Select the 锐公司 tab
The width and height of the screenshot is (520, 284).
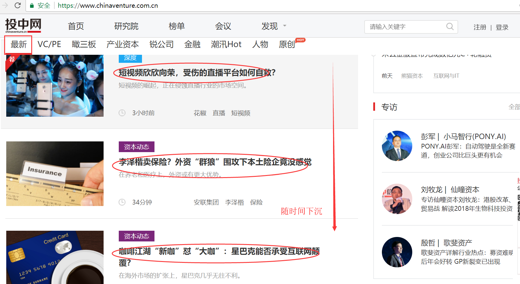[162, 44]
